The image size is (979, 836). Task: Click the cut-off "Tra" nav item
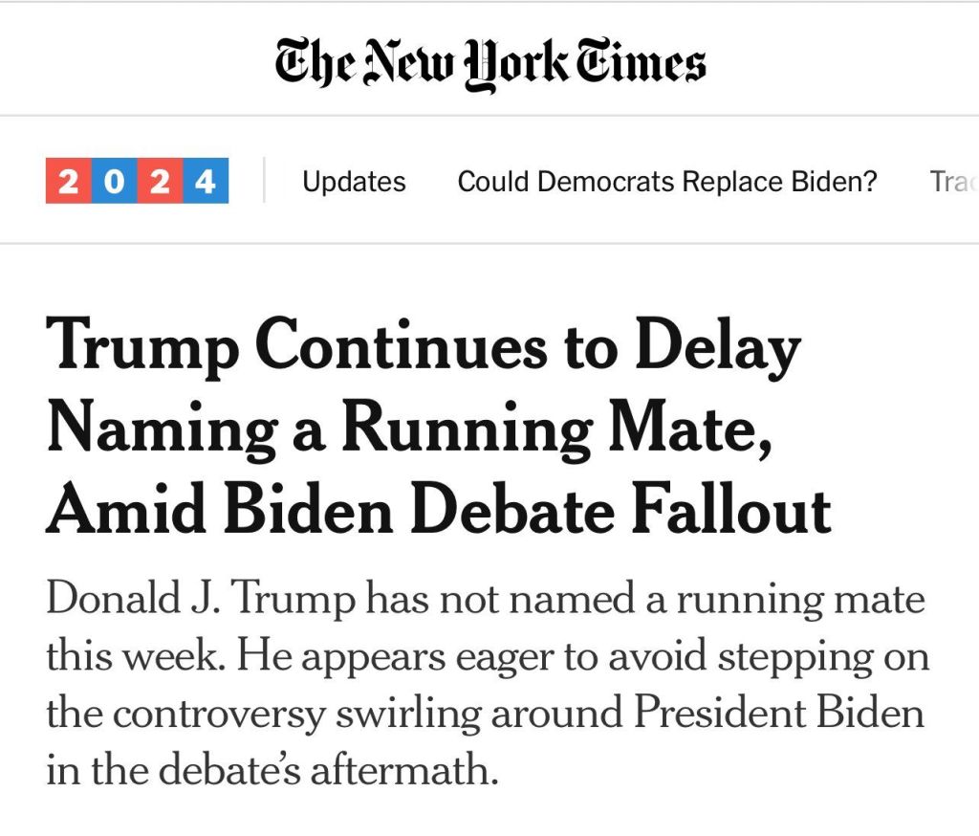click(953, 182)
